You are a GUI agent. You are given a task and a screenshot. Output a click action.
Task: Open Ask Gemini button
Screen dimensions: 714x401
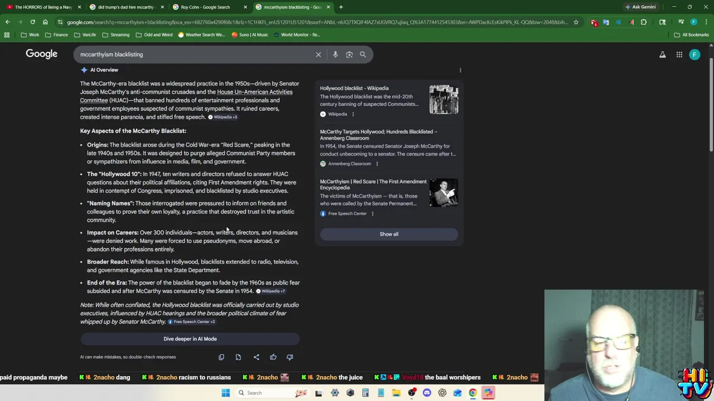point(640,7)
